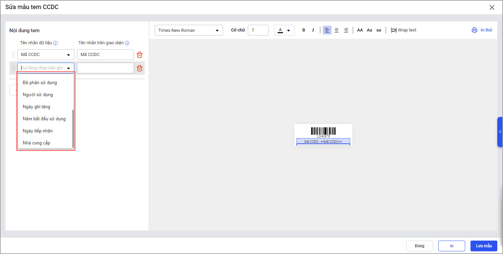Align text to the right
Viewport: 503px width, 254px height.
(x=346, y=30)
